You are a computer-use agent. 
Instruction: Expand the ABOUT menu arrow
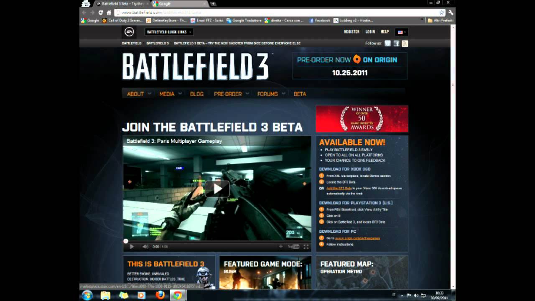(149, 94)
